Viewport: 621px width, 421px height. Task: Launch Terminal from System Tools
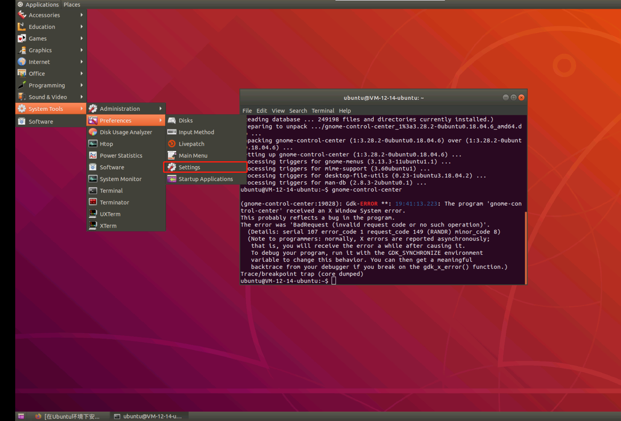(126, 191)
